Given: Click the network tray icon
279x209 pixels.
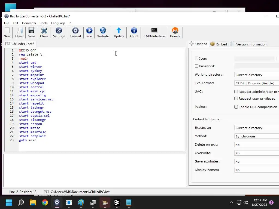Looking at the screenshot, I should tap(239, 202).
